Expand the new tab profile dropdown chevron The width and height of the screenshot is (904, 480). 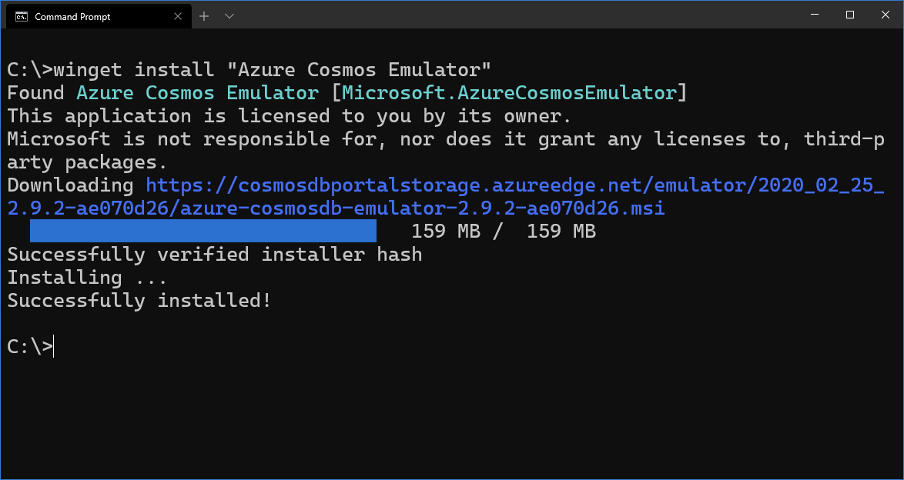(x=229, y=16)
